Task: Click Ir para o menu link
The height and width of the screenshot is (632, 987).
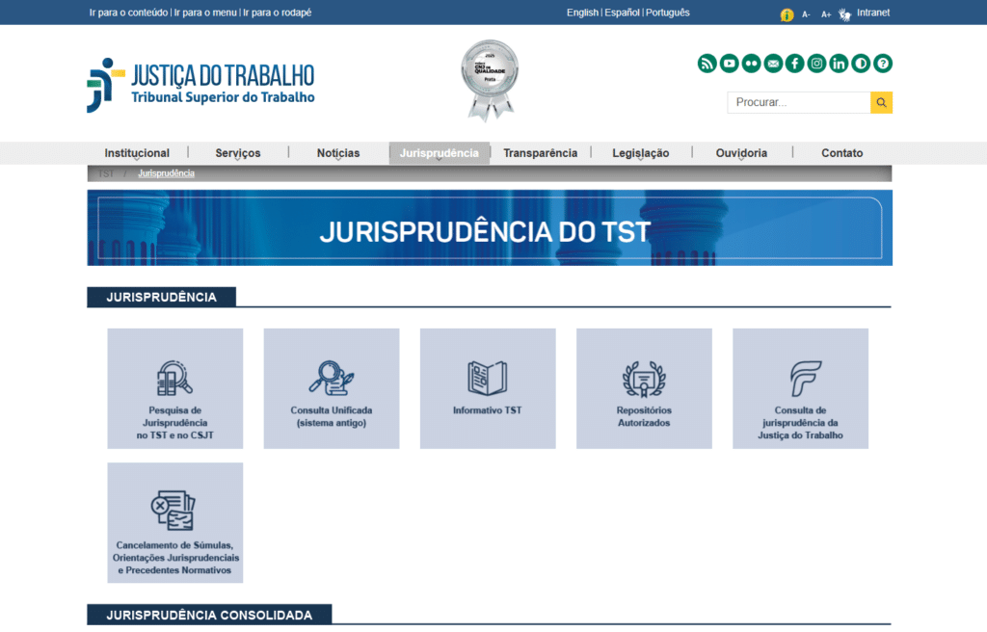Action: 205,13
